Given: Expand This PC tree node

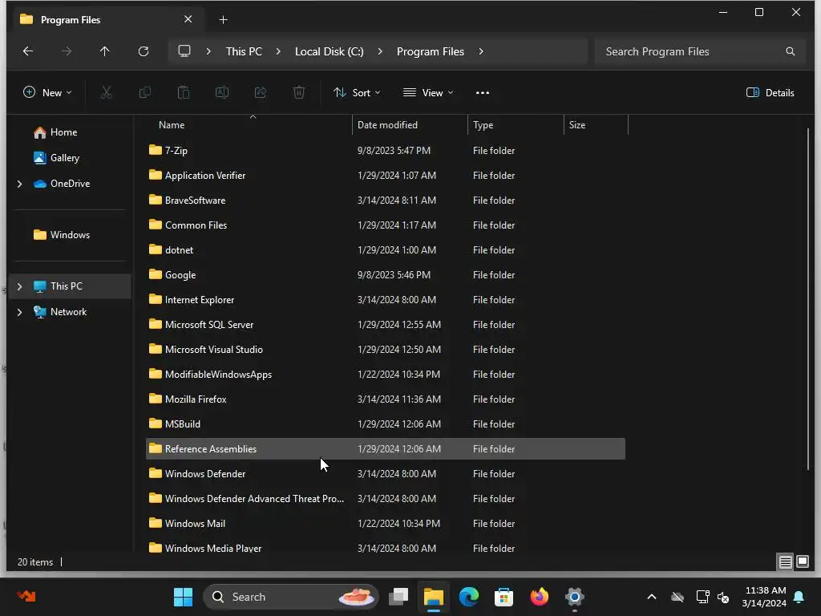Looking at the screenshot, I should click(20, 286).
